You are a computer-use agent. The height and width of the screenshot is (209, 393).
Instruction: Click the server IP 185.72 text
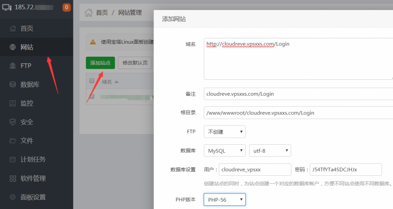(x=34, y=7)
